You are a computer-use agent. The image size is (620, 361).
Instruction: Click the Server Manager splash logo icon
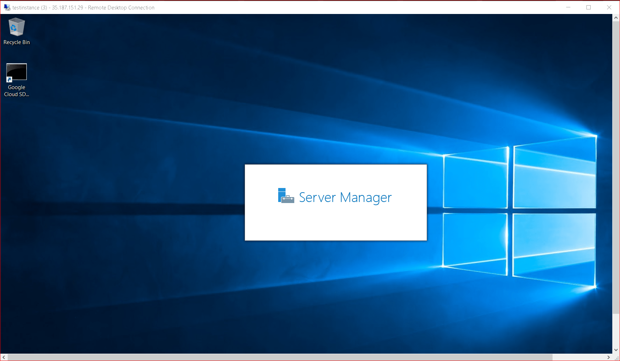click(x=286, y=196)
